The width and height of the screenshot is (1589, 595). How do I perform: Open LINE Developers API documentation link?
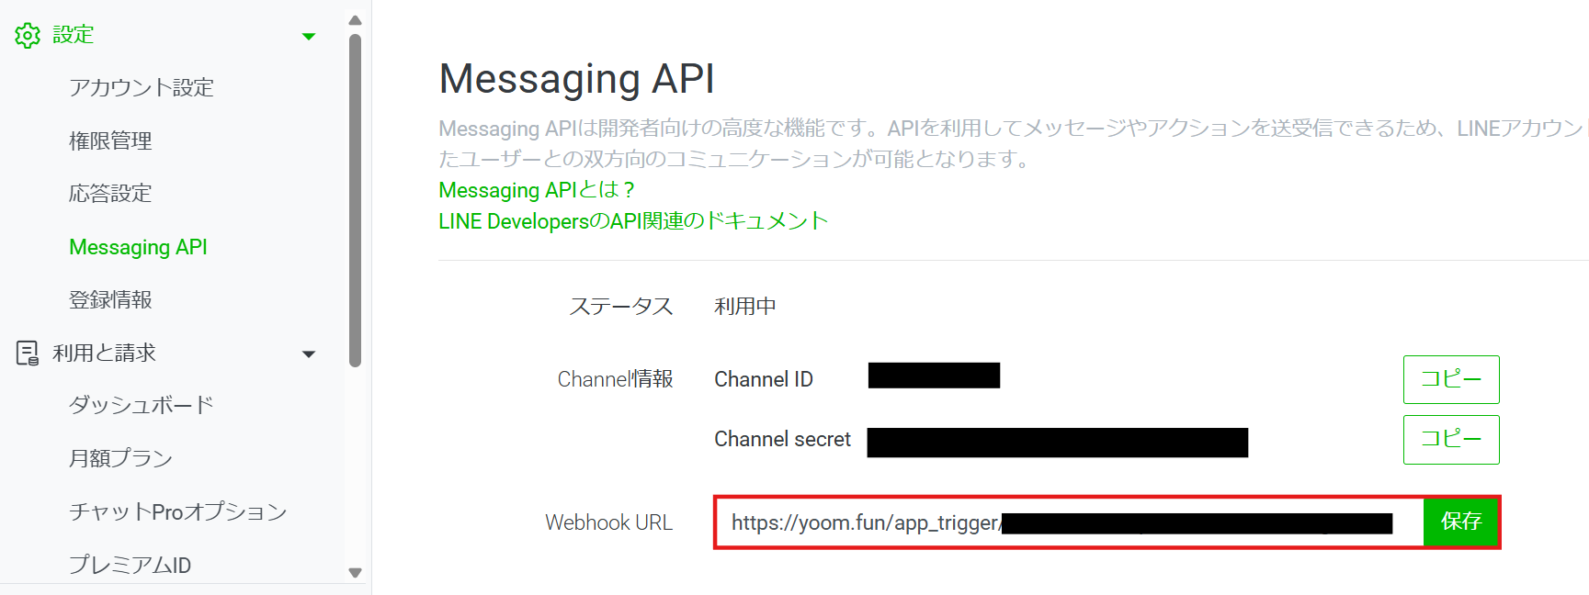click(633, 221)
